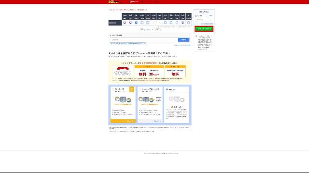
Task: Click the yellow recommended badge on first server card
Action: click(132, 89)
